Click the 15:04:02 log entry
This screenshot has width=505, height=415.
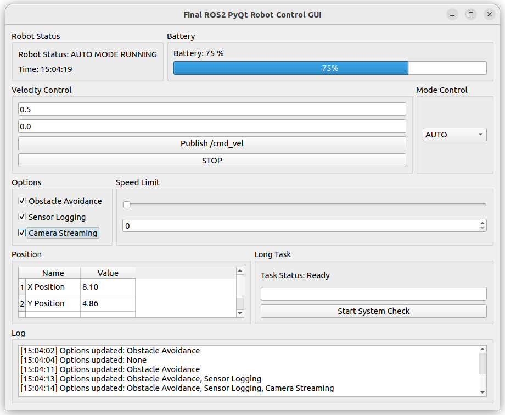110,351
